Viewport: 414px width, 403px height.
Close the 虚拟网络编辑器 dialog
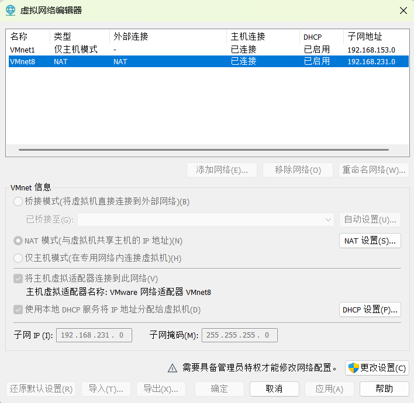(403, 11)
